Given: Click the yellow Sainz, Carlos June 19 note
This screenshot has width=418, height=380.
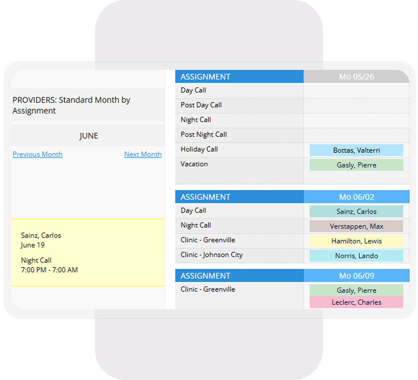Looking at the screenshot, I should pyautogui.click(x=88, y=252).
